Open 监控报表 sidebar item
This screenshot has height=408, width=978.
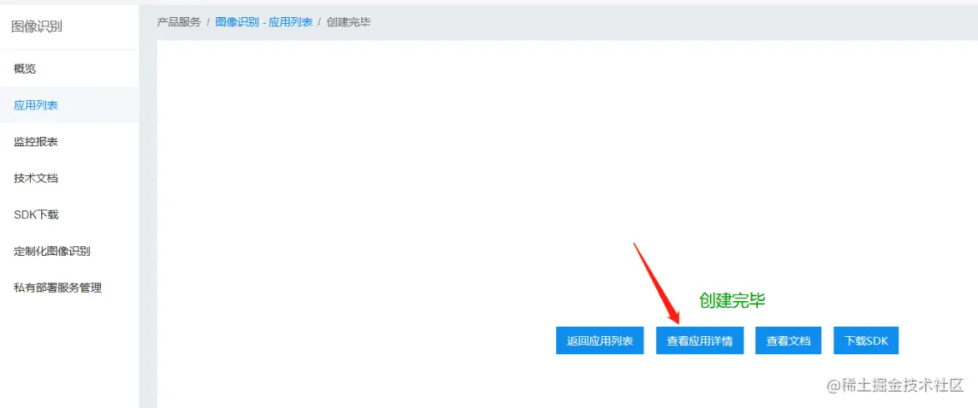68,142
